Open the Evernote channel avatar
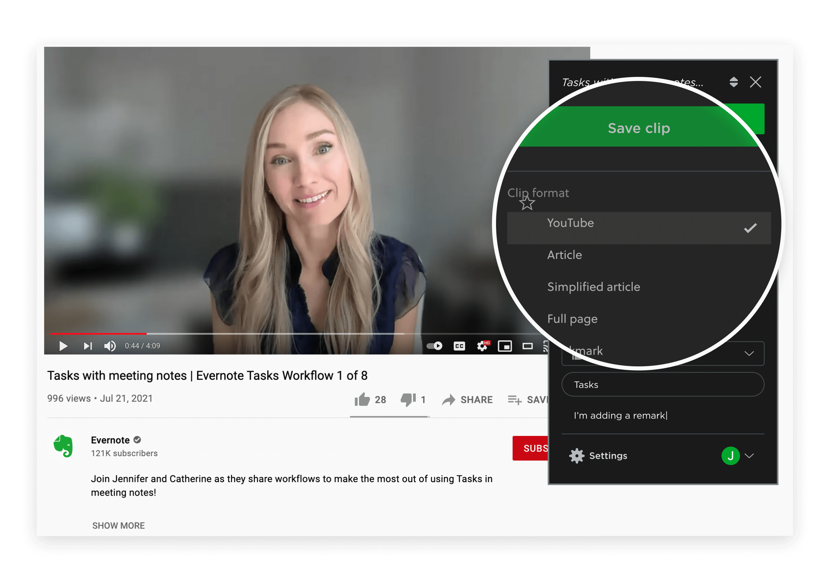This screenshot has height=574, width=824. point(64,446)
